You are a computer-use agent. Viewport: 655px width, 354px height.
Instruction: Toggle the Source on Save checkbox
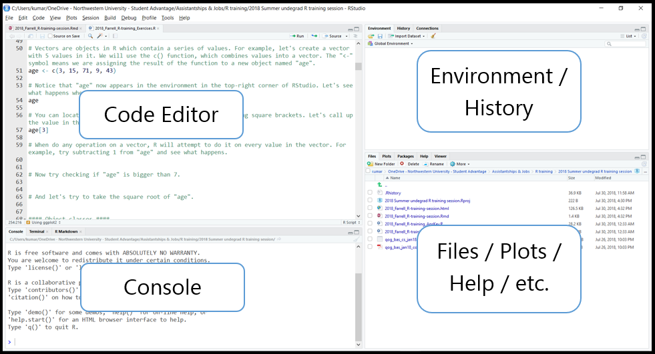click(51, 36)
